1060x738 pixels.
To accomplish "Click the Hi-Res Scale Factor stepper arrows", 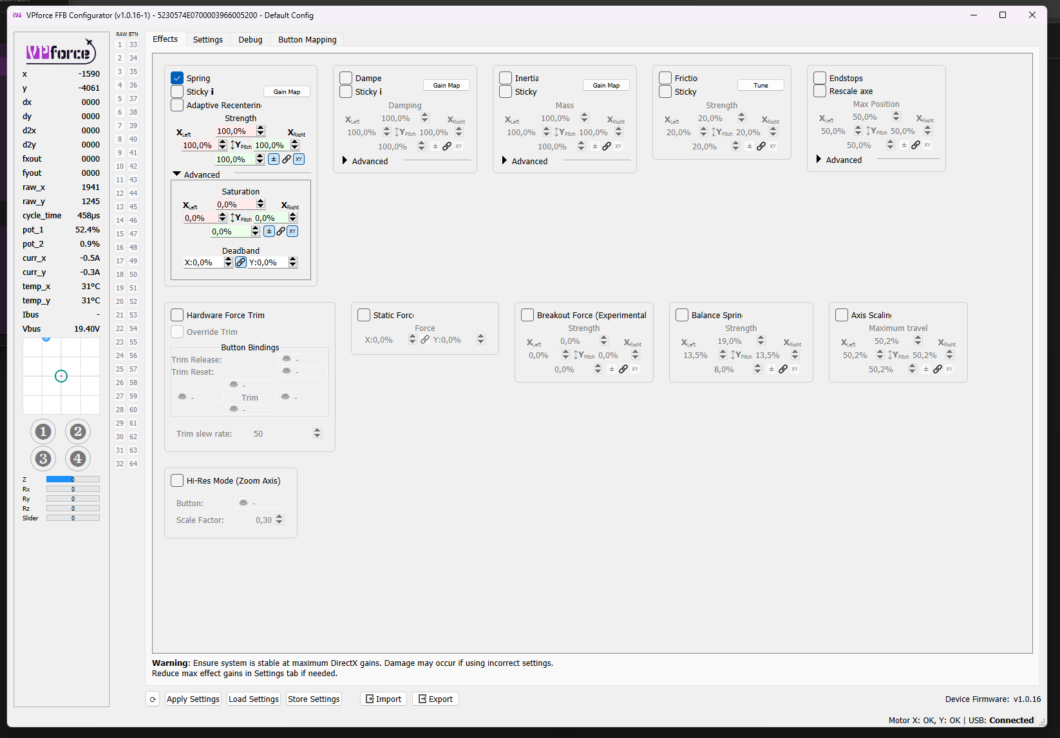I will (x=279, y=520).
